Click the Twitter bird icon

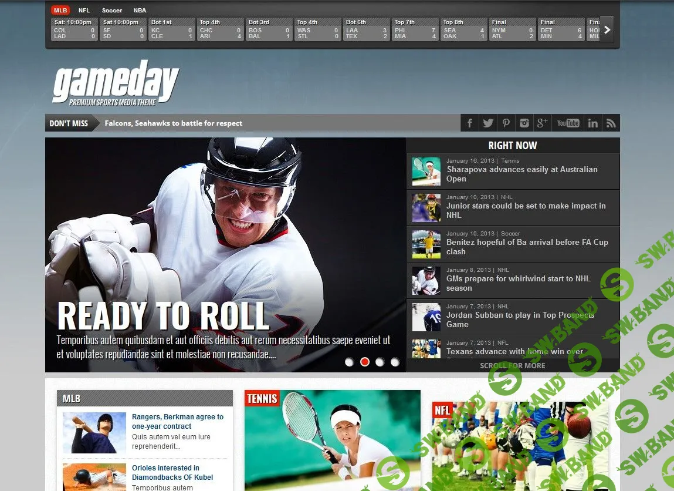[487, 123]
